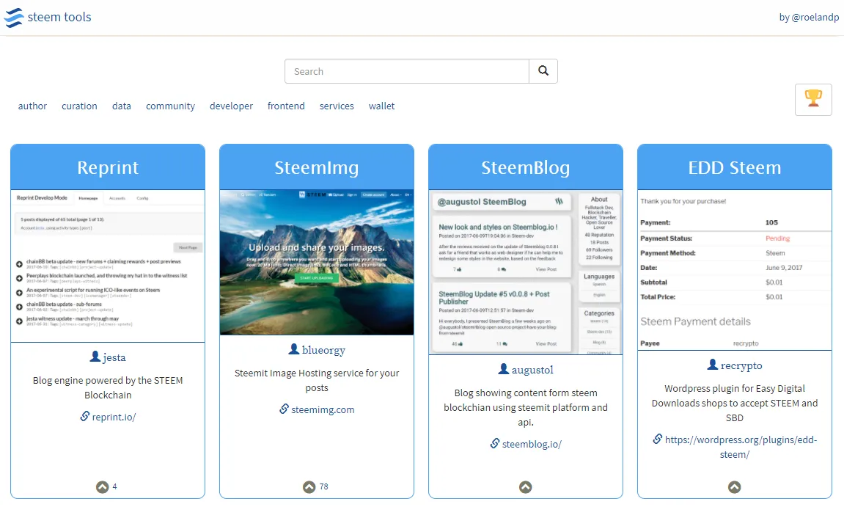Click 'Blog showing content form steem' description
844x507 pixels.
tap(525, 407)
